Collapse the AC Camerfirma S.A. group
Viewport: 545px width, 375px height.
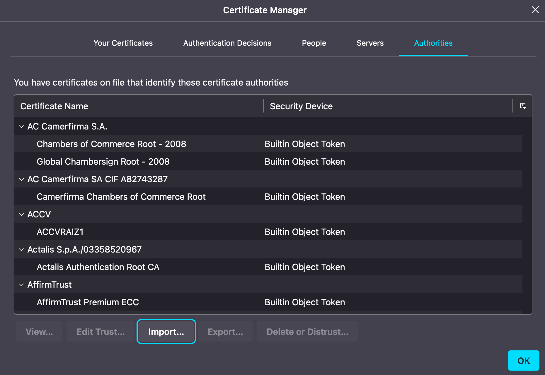click(x=21, y=127)
